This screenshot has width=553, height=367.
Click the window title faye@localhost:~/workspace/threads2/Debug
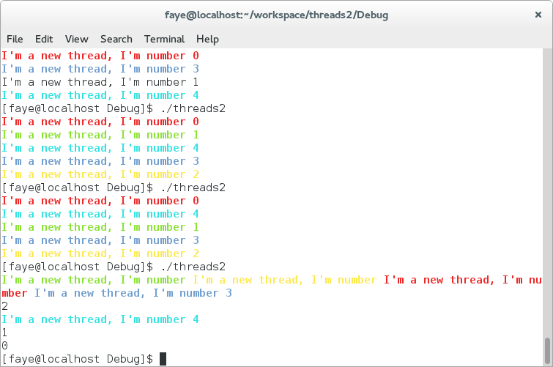coord(277,15)
